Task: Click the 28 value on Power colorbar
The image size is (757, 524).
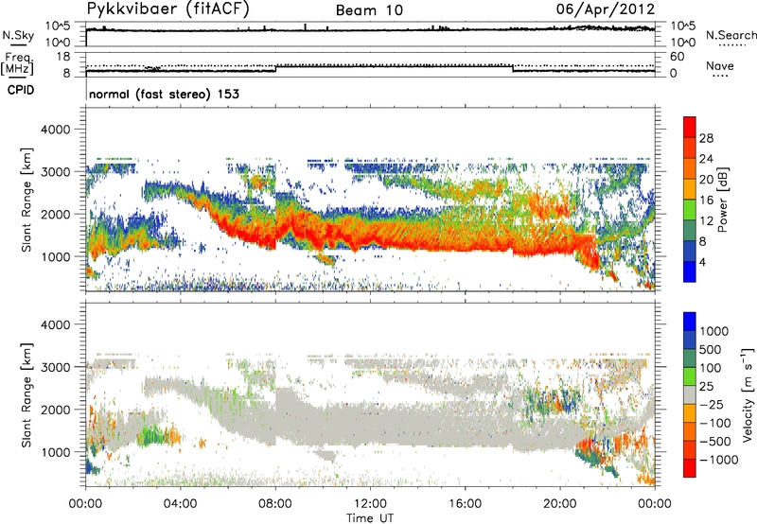Action: (x=706, y=138)
